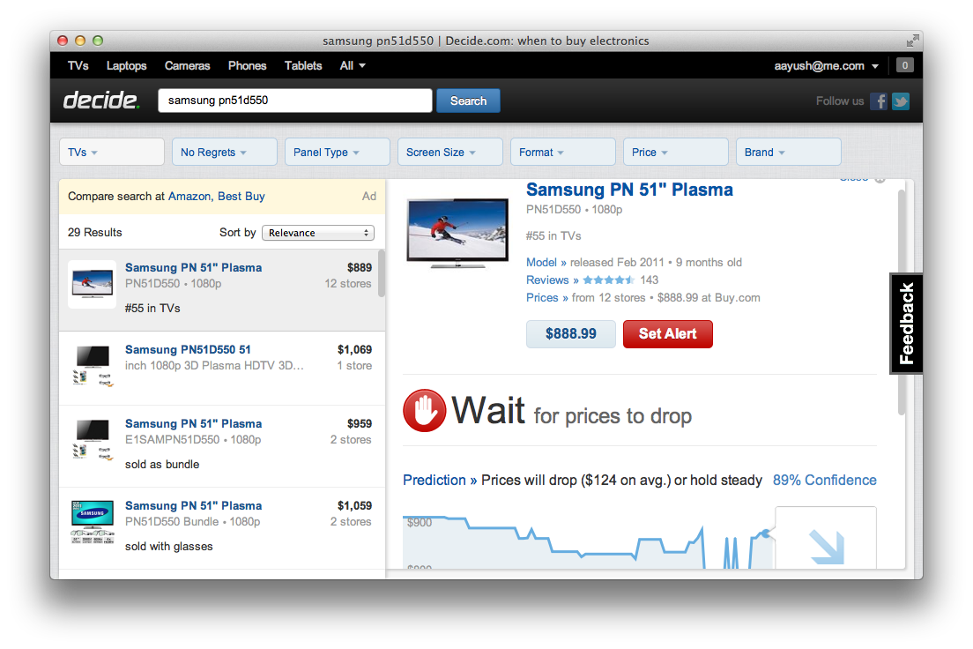Click the thumbnail of the $1,059 result
This screenshot has width=973, height=649.
[x=93, y=522]
